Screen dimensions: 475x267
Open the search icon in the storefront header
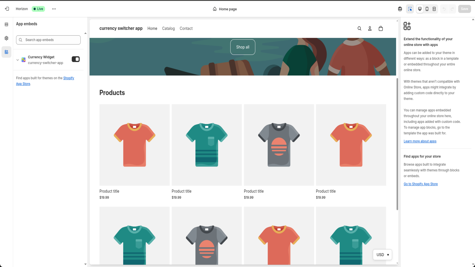coord(359,28)
